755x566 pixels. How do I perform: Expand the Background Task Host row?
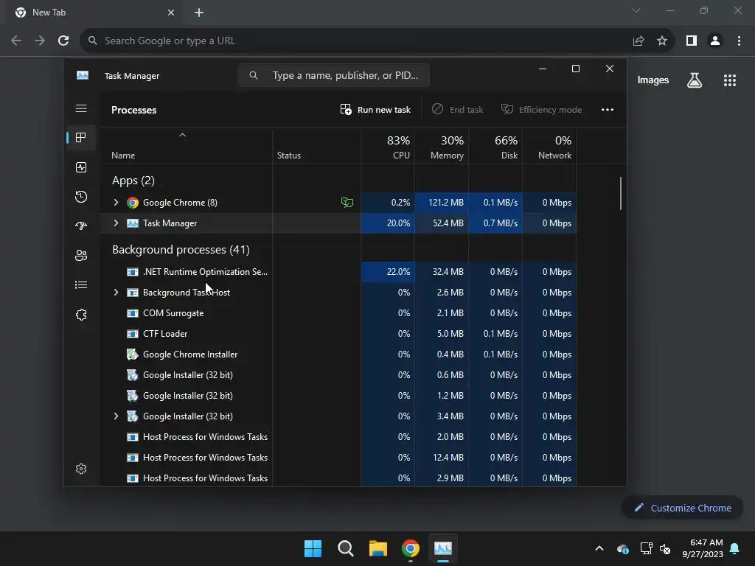click(116, 293)
